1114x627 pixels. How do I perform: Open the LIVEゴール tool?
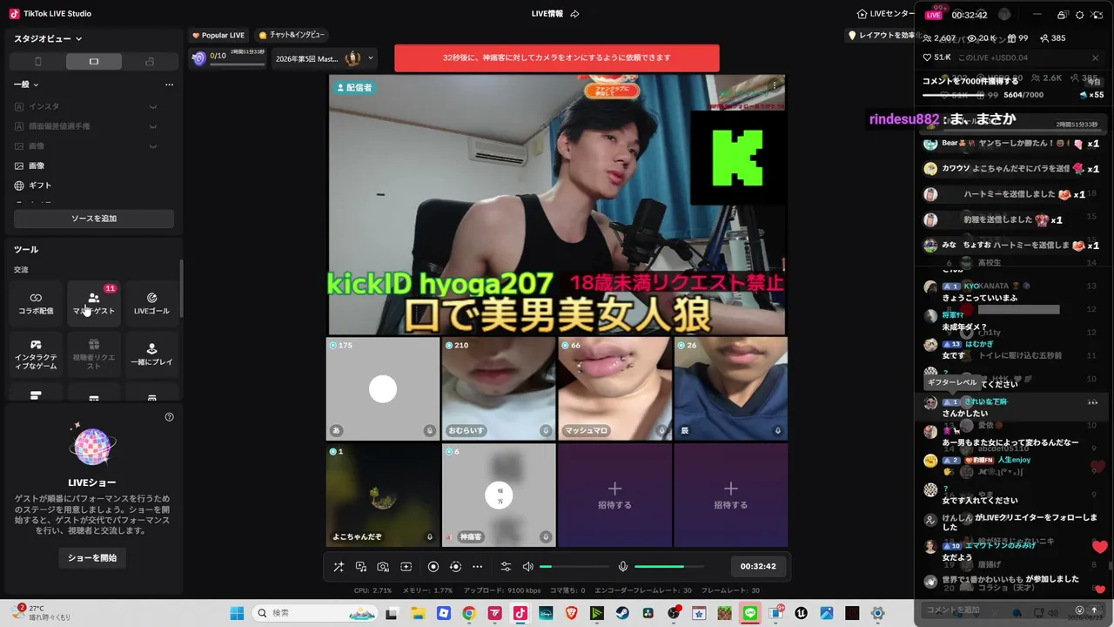pos(151,303)
